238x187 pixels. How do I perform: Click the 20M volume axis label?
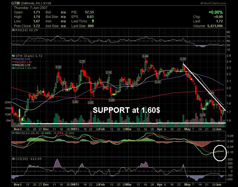[x=8, y=102]
